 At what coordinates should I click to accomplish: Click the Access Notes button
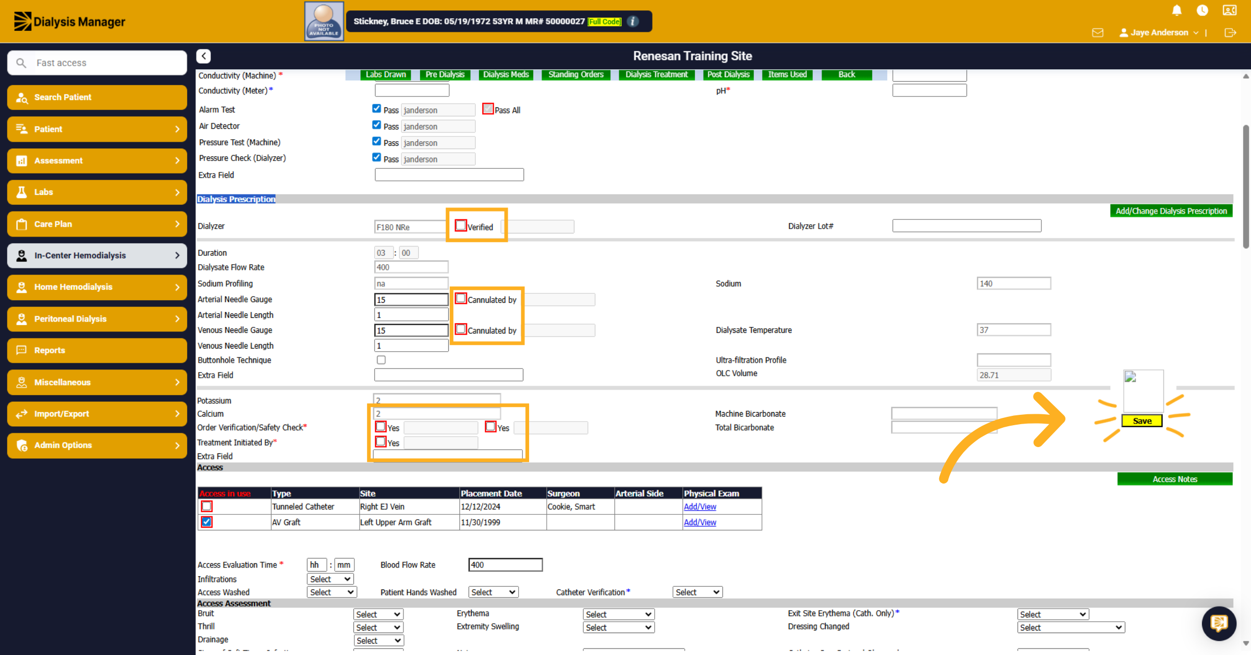pos(1174,479)
